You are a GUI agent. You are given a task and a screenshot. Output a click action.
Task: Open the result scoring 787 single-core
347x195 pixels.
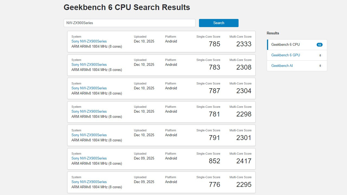tap(89, 88)
